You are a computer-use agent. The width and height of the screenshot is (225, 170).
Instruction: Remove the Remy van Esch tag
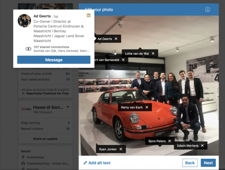point(147,107)
